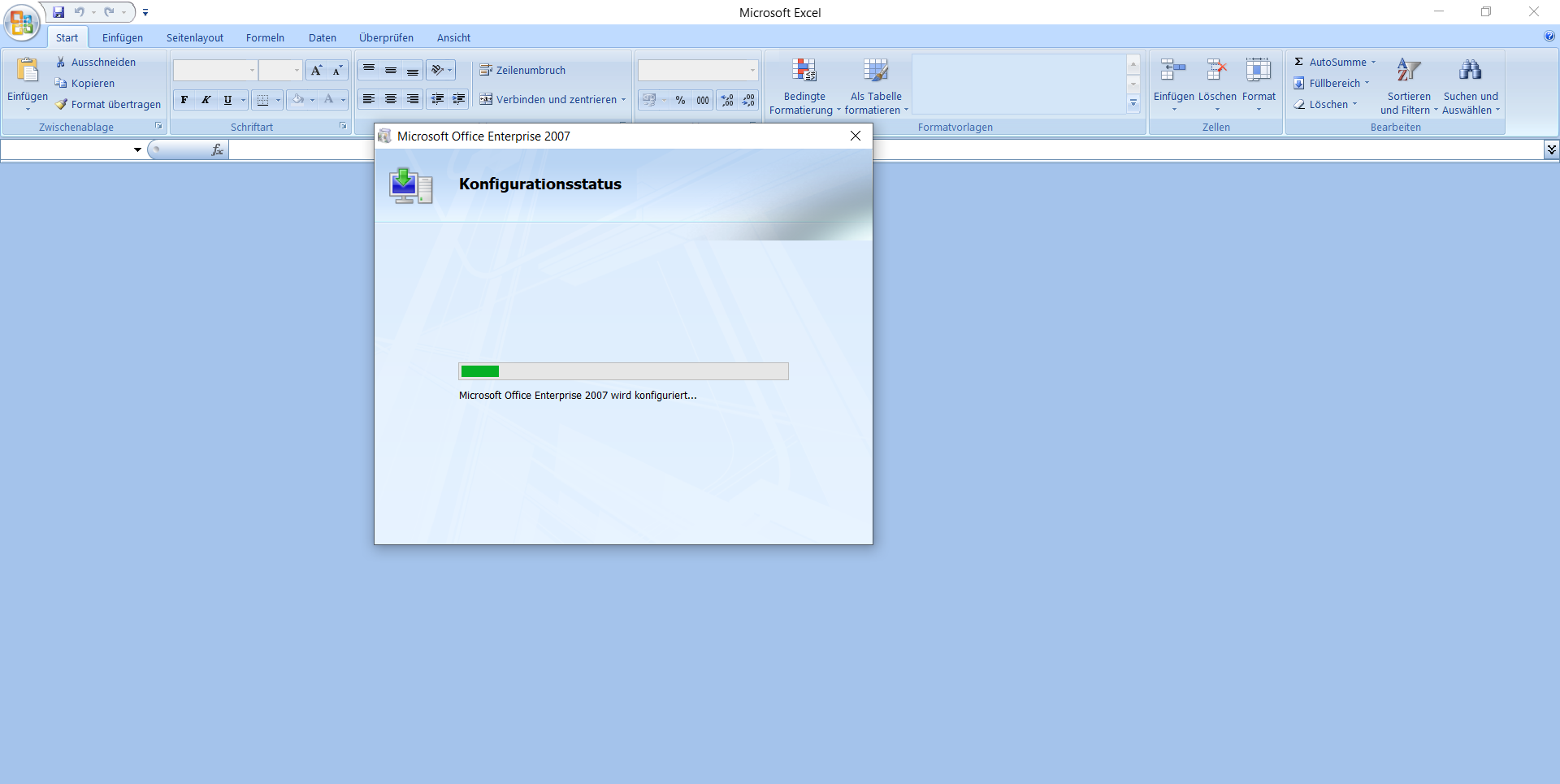Click Format icon in Zellen group
Image resolution: width=1560 pixels, height=784 pixels.
[1259, 71]
